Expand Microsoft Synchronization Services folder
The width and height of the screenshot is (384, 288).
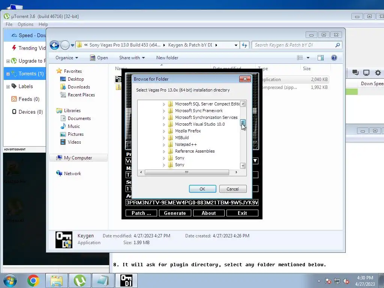(x=164, y=118)
